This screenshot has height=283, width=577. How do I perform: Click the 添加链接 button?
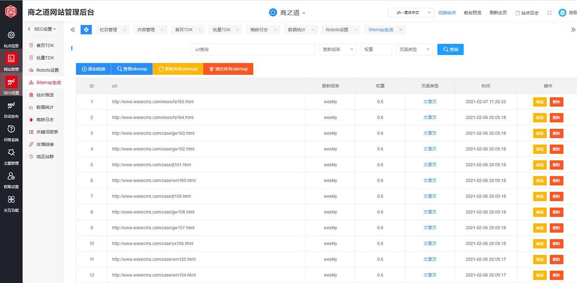click(93, 69)
